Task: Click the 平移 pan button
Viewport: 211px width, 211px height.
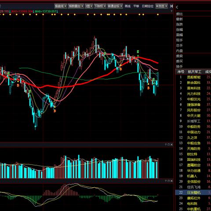Action: coord(136,6)
